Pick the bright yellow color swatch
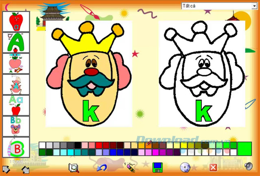The height and width of the screenshot is (176, 260). point(184,145)
